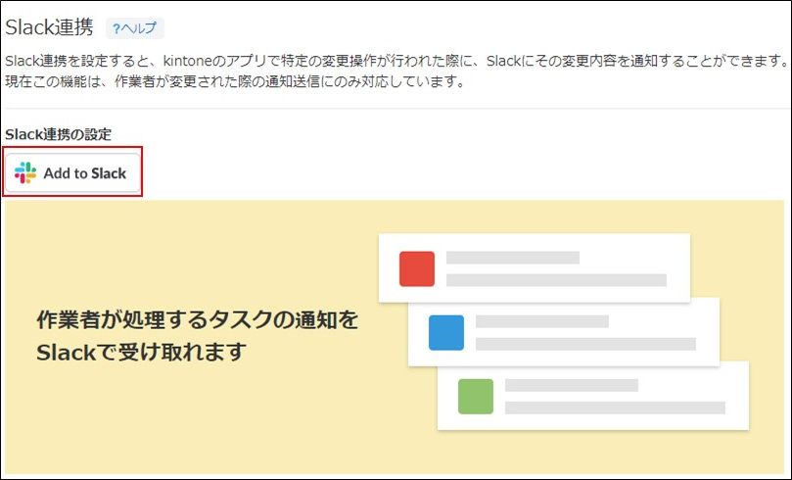Click the sentence starting with 現在この機能は
This screenshot has width=792, height=480.
click(235, 81)
